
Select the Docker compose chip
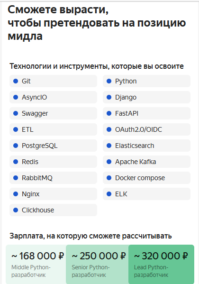pos(147,178)
